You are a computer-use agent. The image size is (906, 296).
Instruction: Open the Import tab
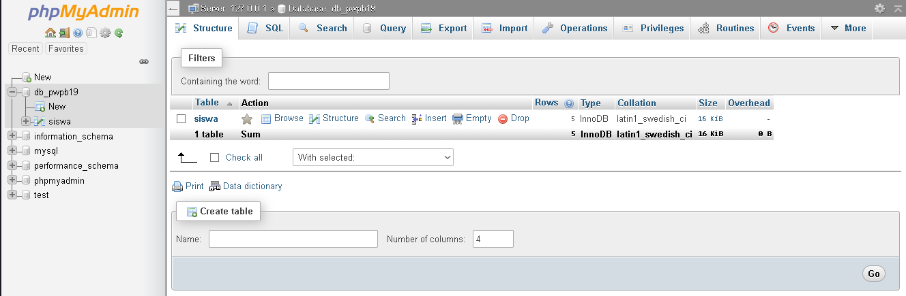504,29
